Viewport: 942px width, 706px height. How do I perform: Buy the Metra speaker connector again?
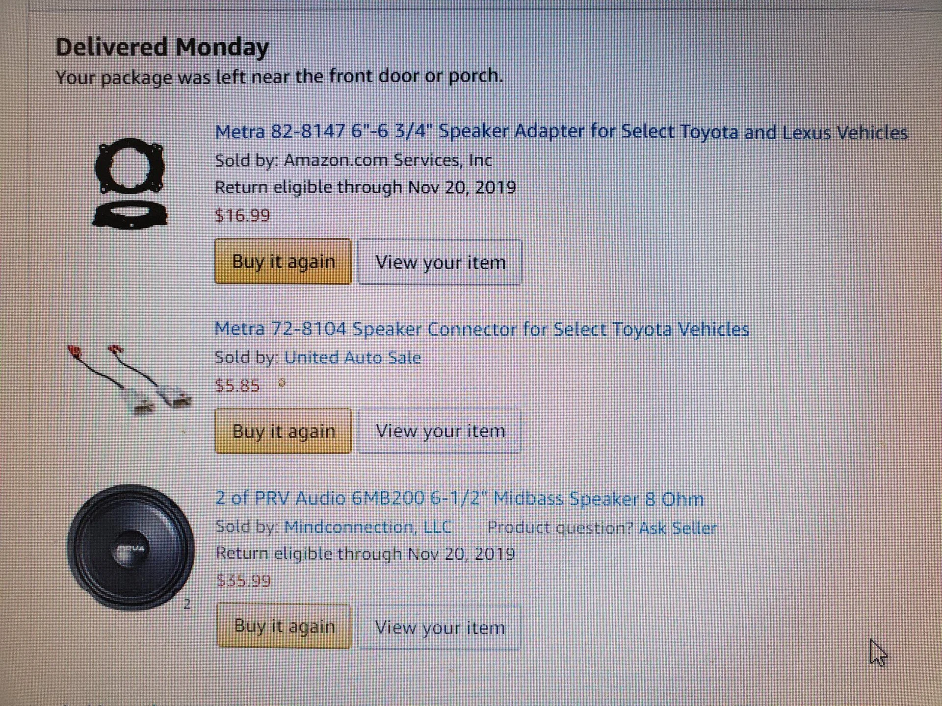(284, 431)
